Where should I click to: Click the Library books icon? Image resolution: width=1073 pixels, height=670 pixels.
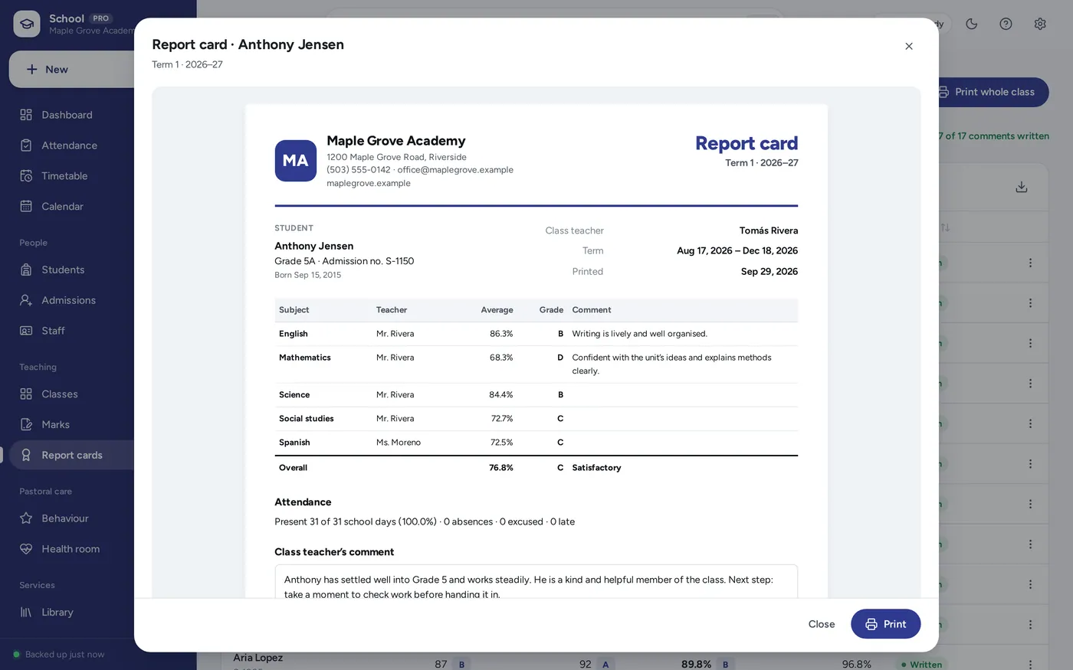(26, 613)
